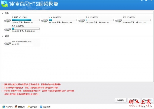Click the D: drive usage bar
The width and height of the screenshot is (154, 109).
63,20
